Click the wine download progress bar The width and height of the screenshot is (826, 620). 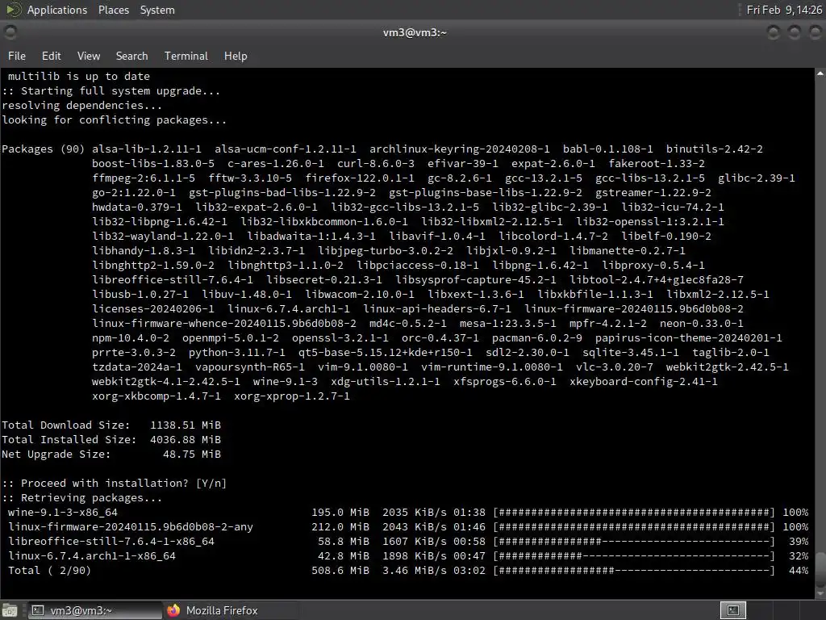pos(634,513)
